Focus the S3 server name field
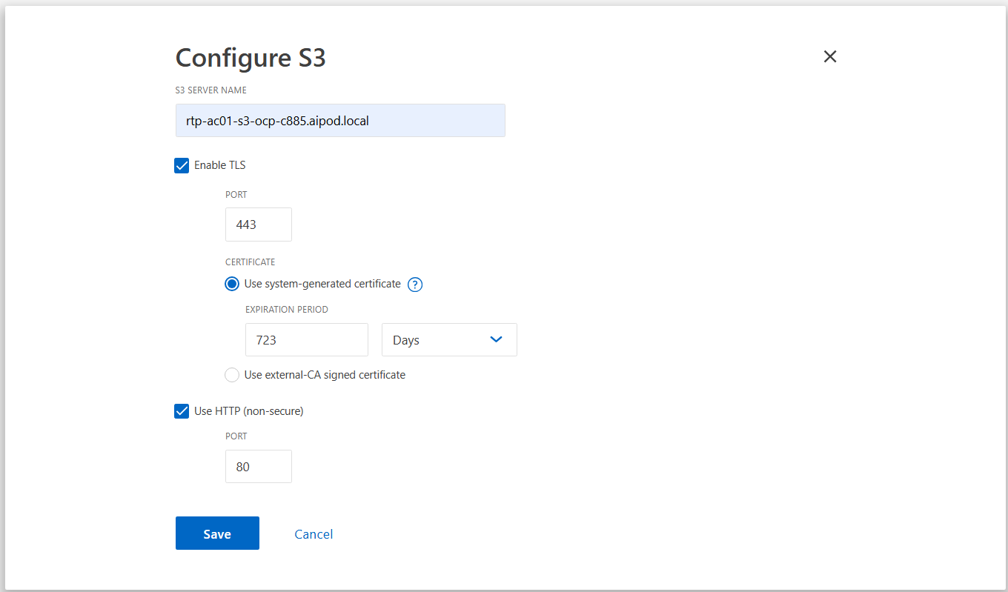 (x=340, y=120)
